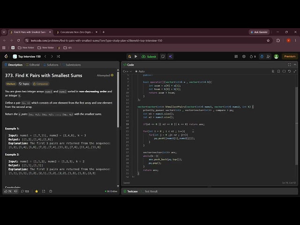Go to next problem in study plan
The height and width of the screenshot is (225, 300).
[52, 56]
